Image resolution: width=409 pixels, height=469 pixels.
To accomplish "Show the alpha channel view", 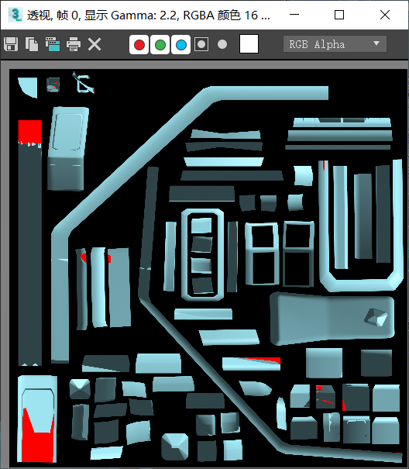I will [x=201, y=44].
